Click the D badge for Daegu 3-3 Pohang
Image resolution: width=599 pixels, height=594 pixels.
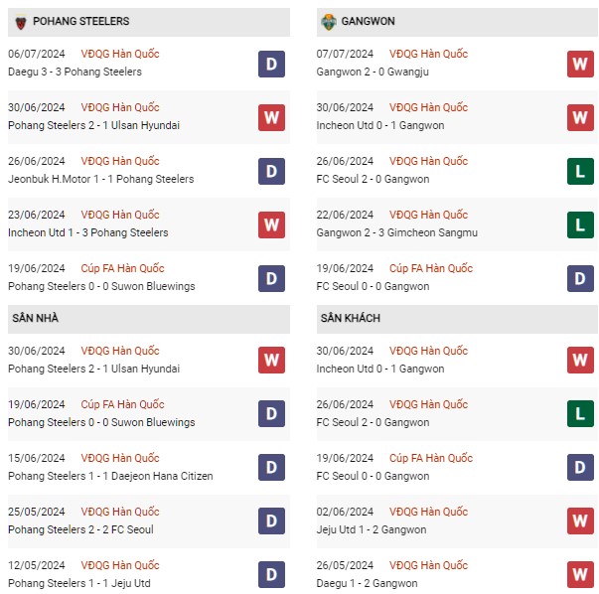(271, 64)
